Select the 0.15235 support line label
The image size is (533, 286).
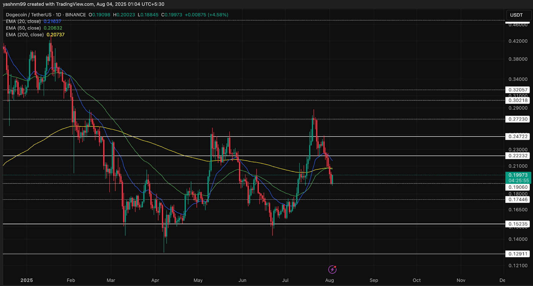tap(518, 224)
